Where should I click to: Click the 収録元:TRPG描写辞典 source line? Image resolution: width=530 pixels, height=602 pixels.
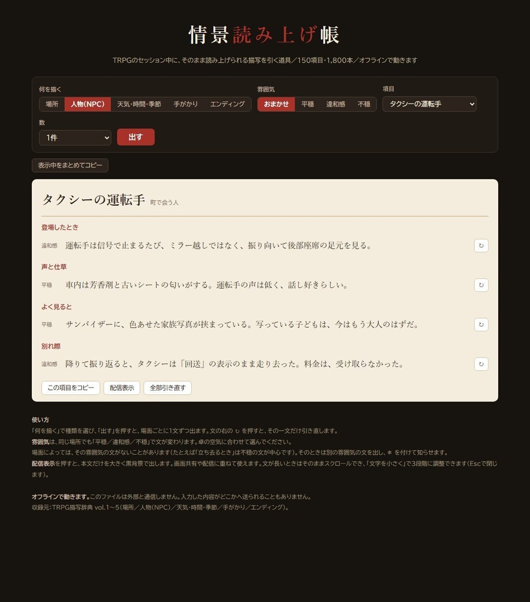[160, 507]
